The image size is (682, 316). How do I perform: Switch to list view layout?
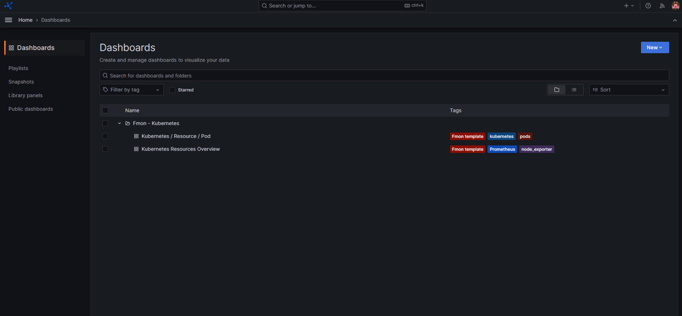pos(574,90)
